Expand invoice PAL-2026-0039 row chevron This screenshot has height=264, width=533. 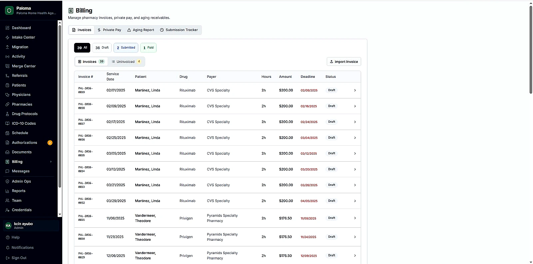click(x=355, y=90)
